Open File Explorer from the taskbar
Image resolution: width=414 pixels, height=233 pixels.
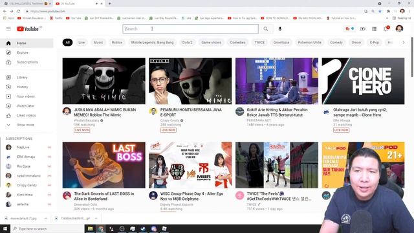pyautogui.click(x=91, y=228)
